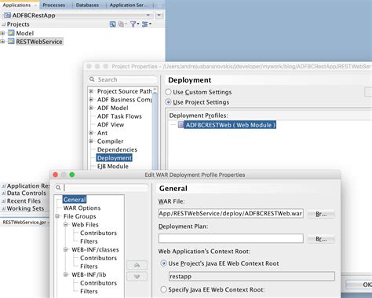The width and height of the screenshot is (372, 298).
Task: Click the OK button in Project Properties
Action: click(359, 285)
